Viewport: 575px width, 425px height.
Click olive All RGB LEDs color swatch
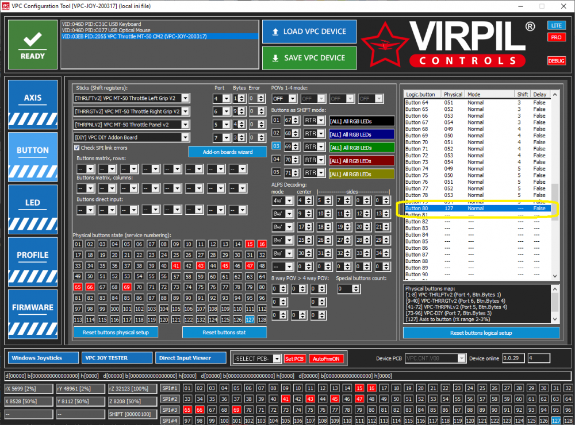click(x=362, y=174)
